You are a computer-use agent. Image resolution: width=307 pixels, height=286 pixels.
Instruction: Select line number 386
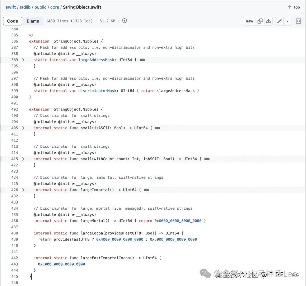point(14,41)
